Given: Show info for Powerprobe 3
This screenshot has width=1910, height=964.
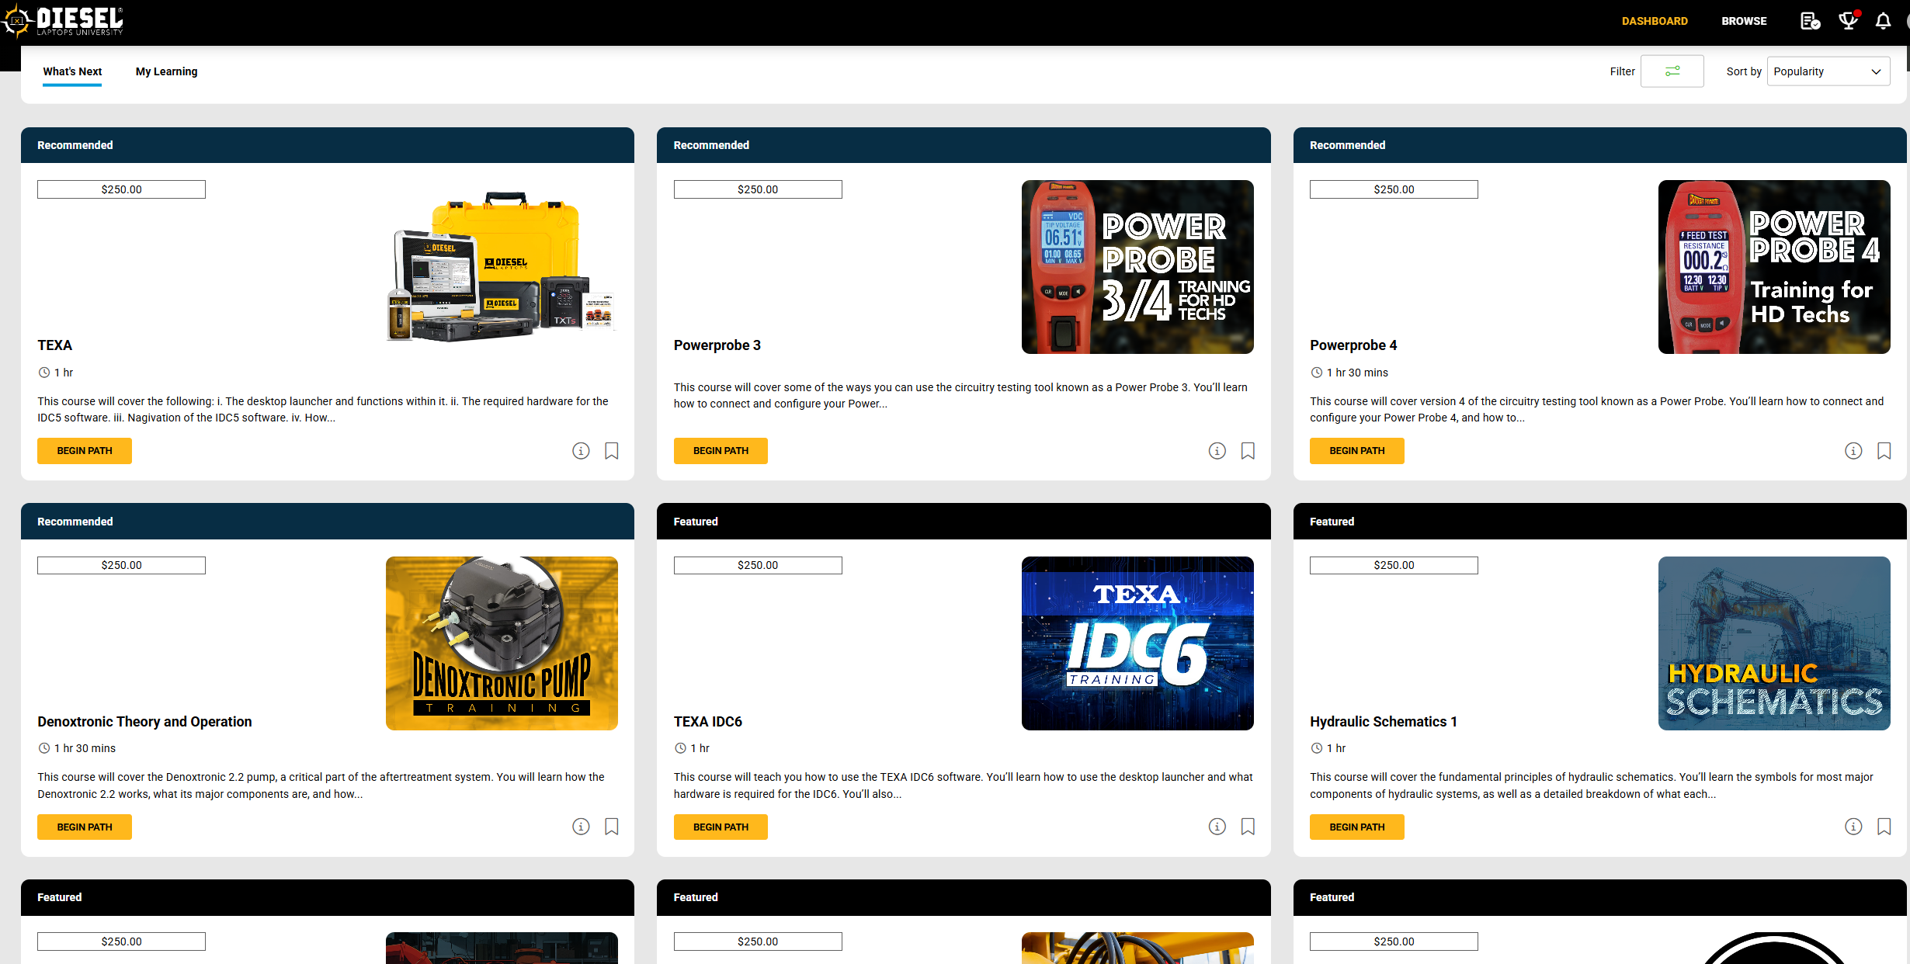Looking at the screenshot, I should click(x=1217, y=451).
